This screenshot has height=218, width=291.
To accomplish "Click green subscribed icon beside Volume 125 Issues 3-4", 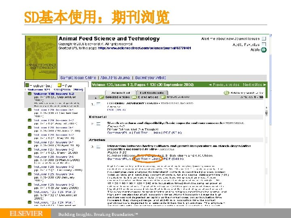I will click(30, 174).
